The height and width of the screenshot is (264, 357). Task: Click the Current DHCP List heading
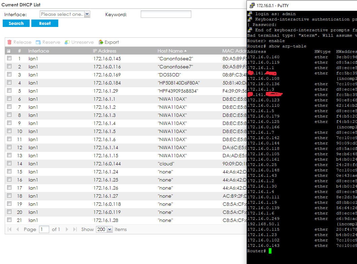pyautogui.click(x=21, y=5)
